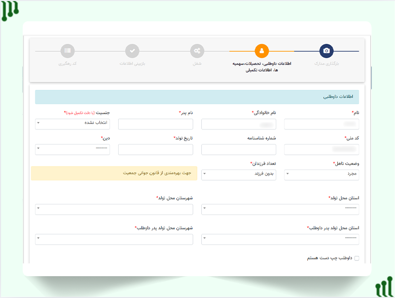Image resolution: width=395 pixels, height=298 pixels.
Task: Focus the نام پدر input field
Action: [156, 124]
